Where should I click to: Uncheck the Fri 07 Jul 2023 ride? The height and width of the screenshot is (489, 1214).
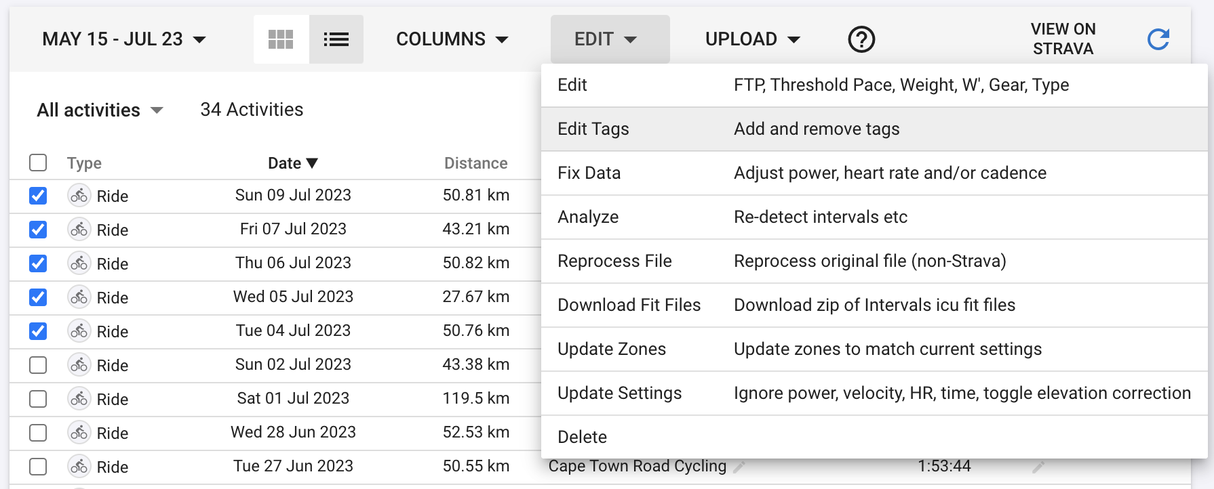[x=38, y=230]
